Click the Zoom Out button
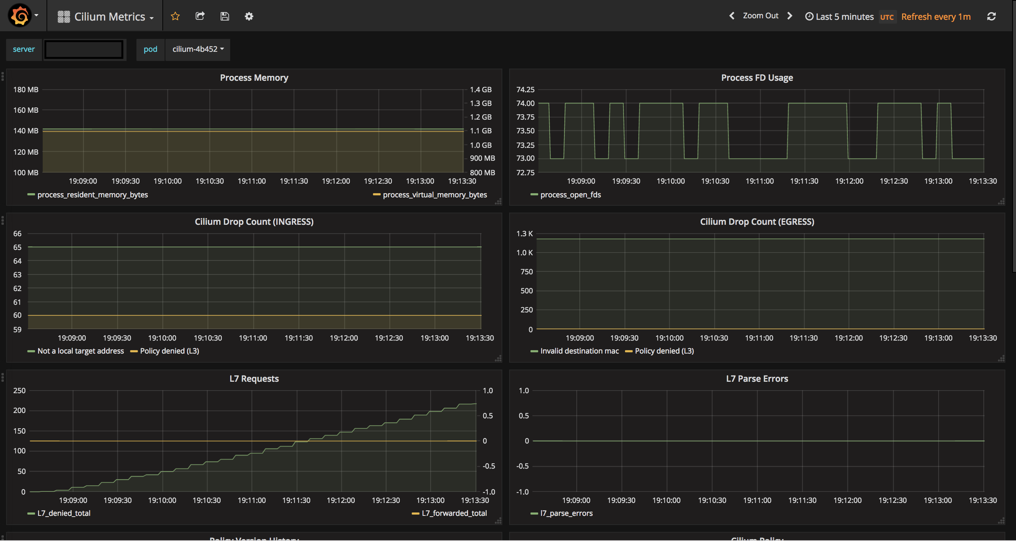Image resolution: width=1016 pixels, height=541 pixels. pos(760,16)
